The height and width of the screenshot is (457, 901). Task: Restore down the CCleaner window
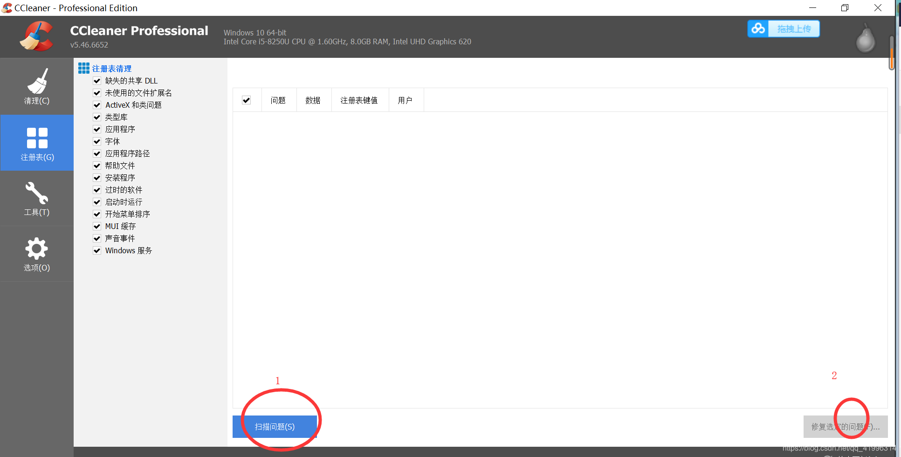[845, 8]
